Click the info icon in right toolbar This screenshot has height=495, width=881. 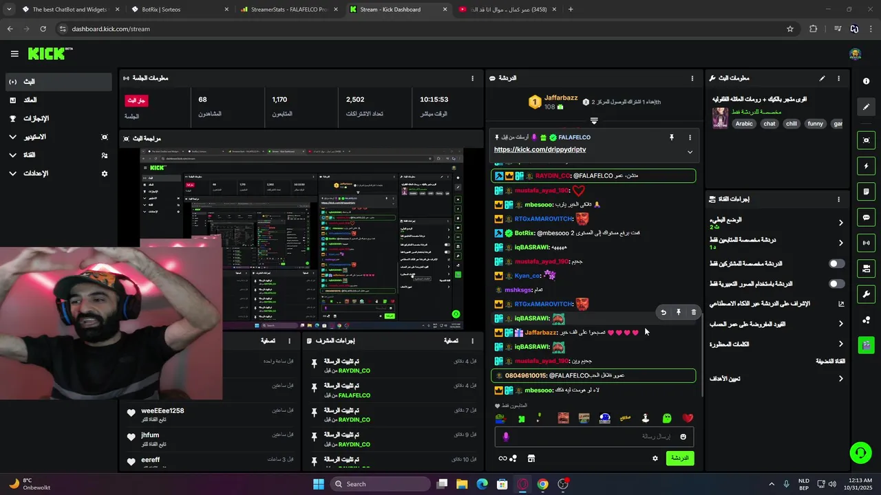click(866, 81)
